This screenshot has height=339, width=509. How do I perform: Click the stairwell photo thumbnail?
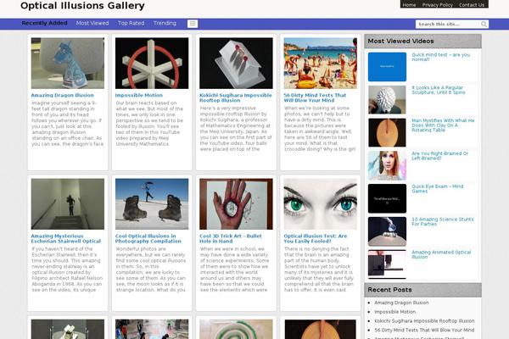(x=68, y=204)
